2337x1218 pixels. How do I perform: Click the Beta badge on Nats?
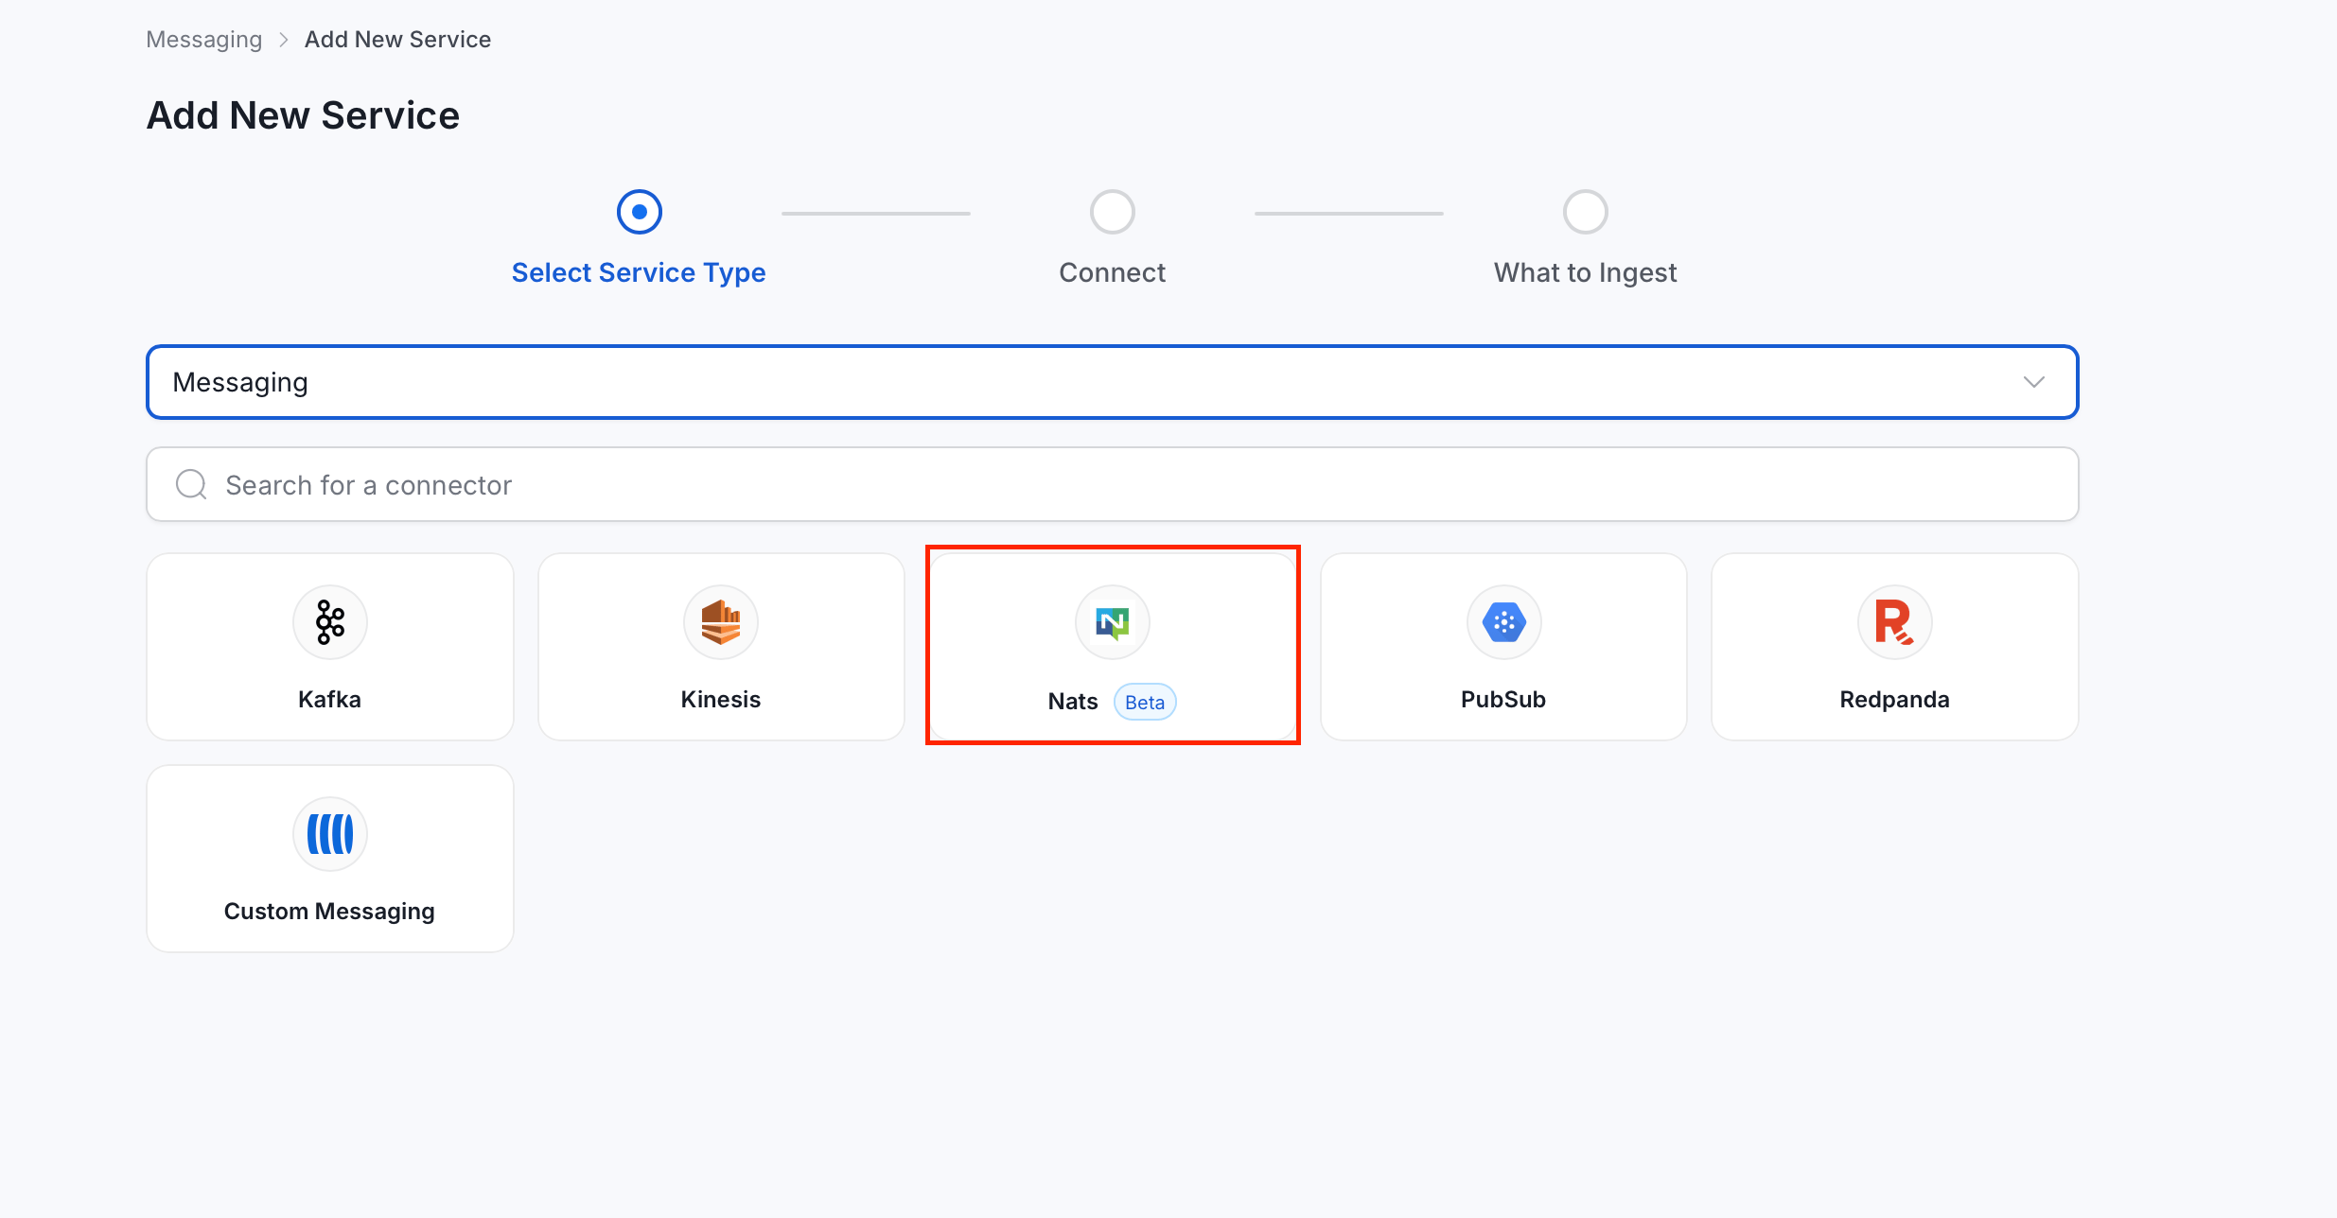coord(1145,702)
